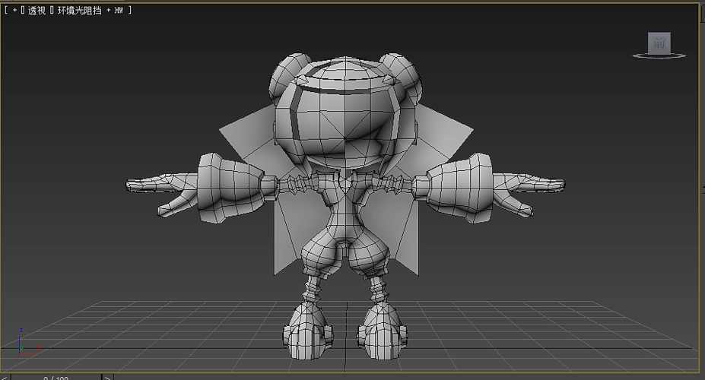Click the time slider next-frame arrow
705x380 pixels.
tap(108, 377)
